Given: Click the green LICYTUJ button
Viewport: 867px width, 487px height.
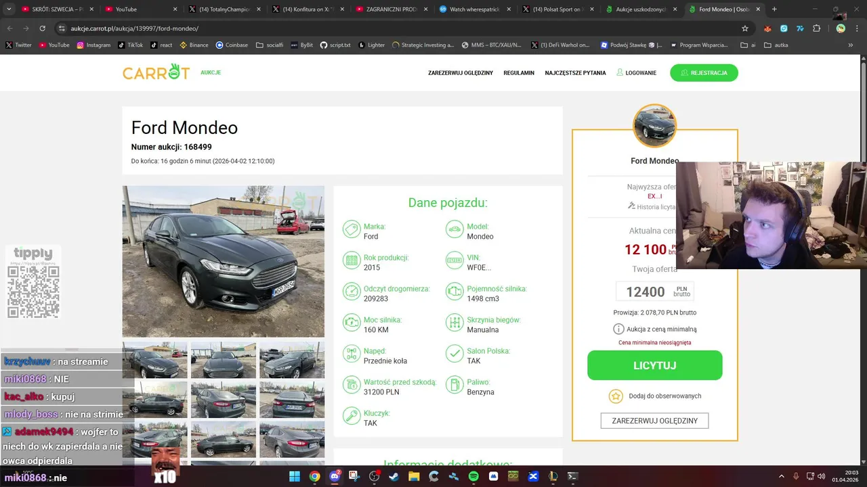Looking at the screenshot, I should coord(654,365).
